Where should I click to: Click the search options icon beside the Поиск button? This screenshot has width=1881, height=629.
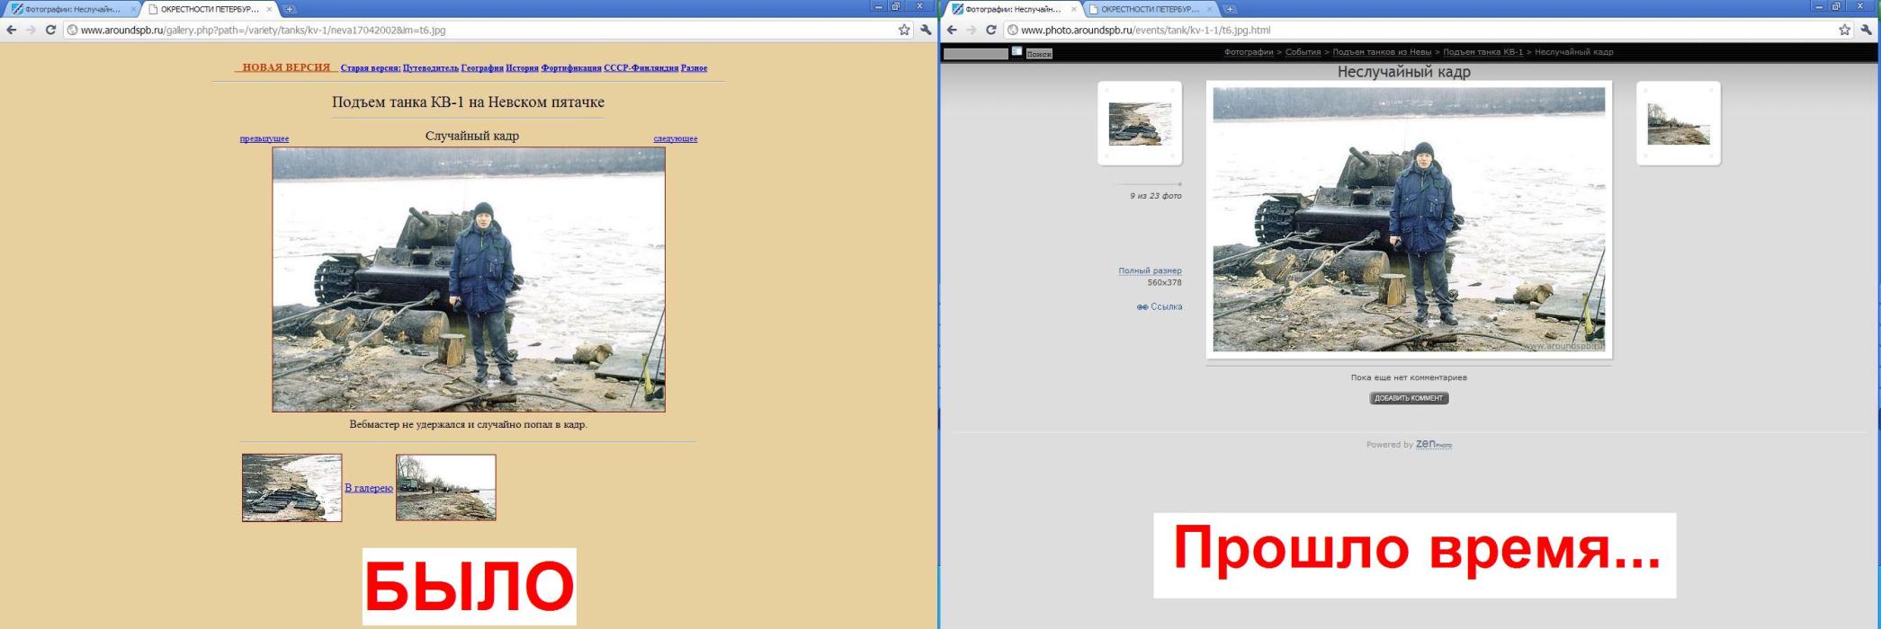(1017, 52)
